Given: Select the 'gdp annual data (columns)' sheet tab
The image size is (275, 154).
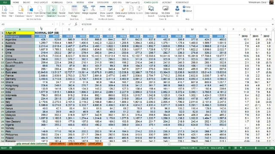Looking at the screenshot, I should click(32, 144).
